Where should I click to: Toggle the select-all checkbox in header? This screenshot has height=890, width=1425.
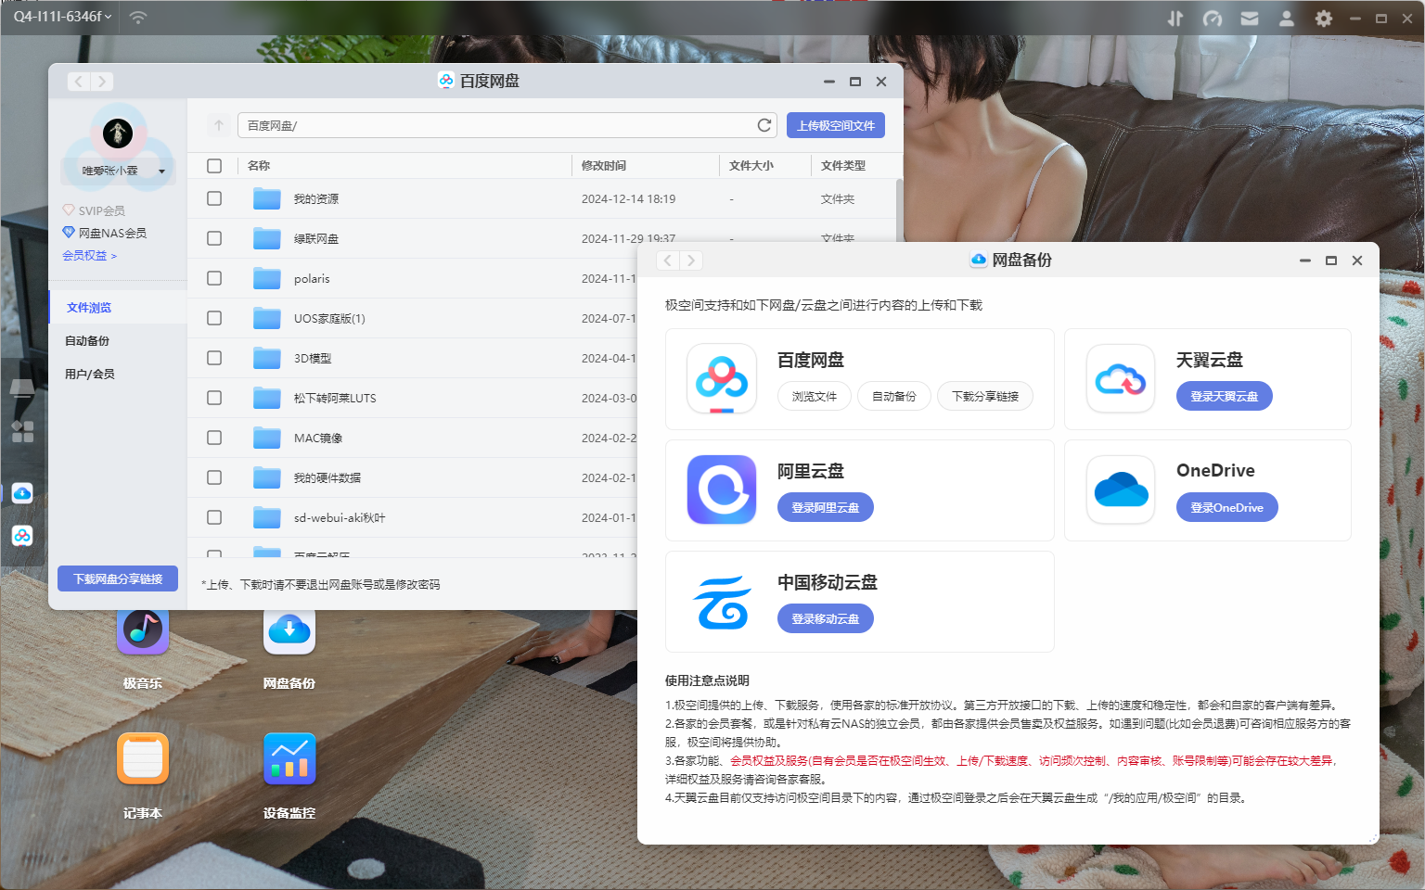pyautogui.click(x=214, y=166)
